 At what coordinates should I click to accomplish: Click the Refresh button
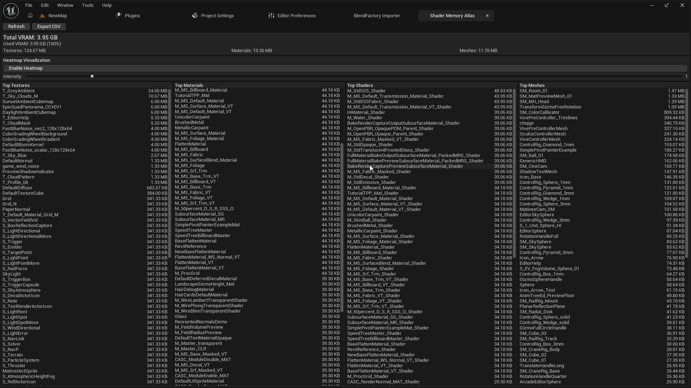16,27
